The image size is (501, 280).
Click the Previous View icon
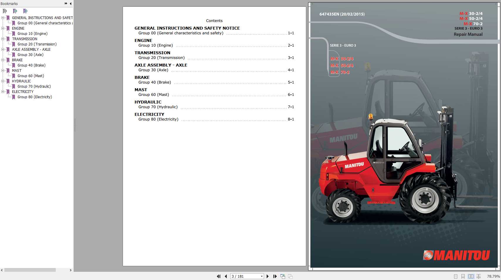(282, 276)
